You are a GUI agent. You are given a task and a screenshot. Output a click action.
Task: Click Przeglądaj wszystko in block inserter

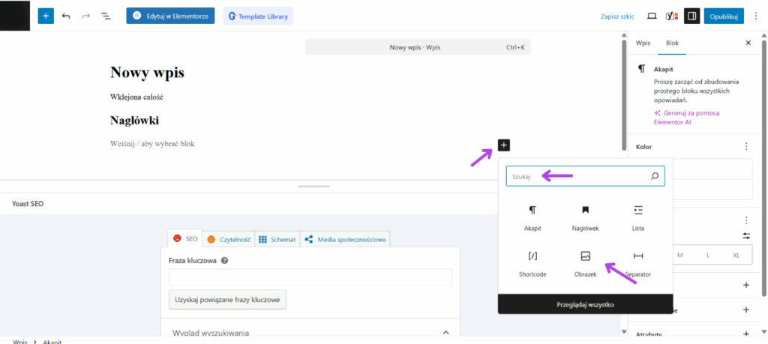(x=586, y=305)
